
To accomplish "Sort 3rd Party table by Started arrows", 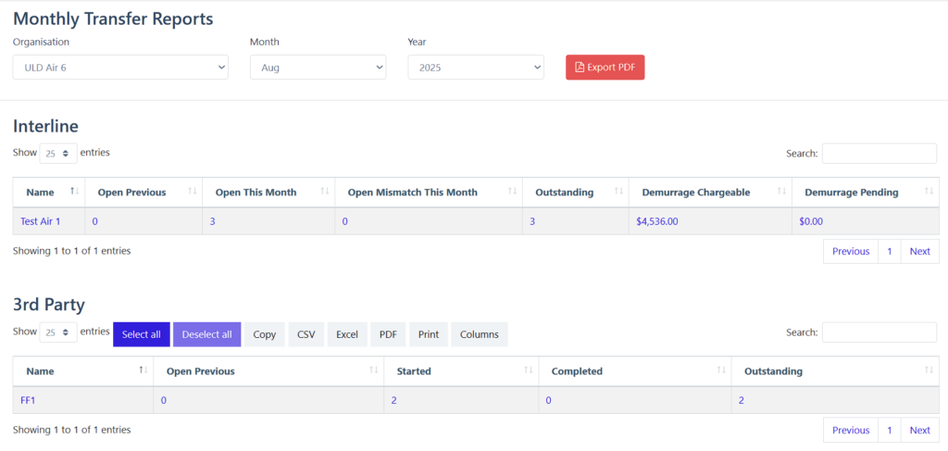I will pos(529,370).
